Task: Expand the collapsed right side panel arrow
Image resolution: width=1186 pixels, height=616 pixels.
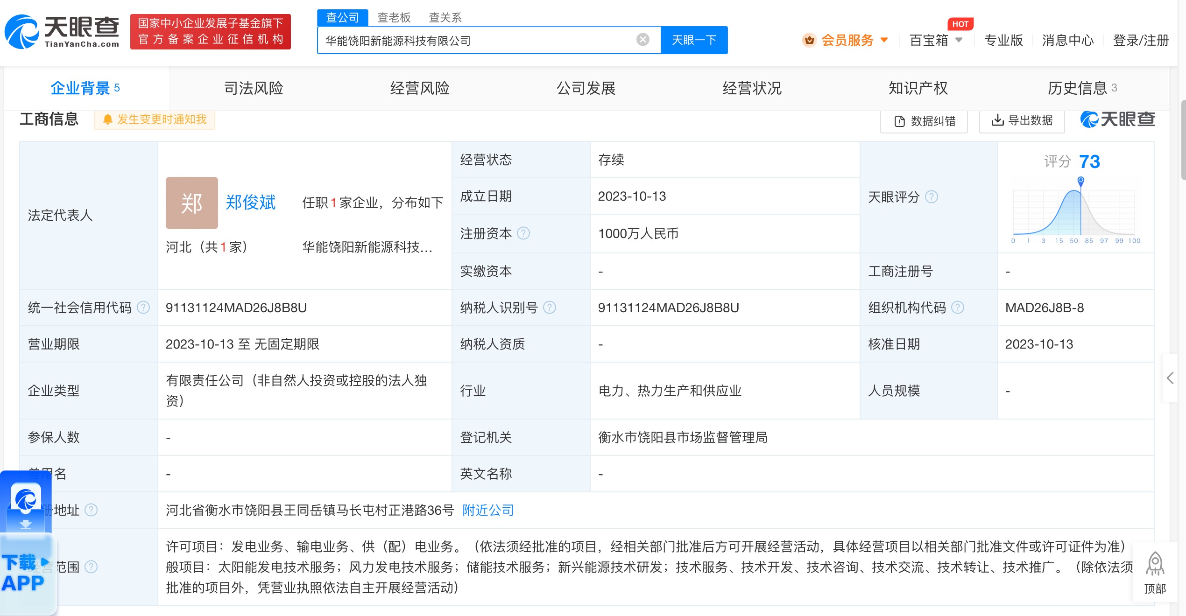Action: pos(1170,378)
